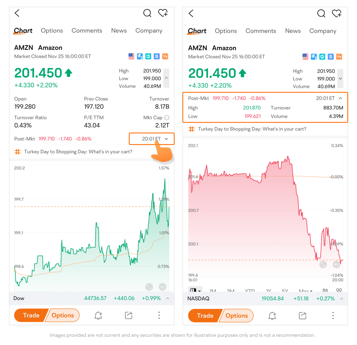Collapse the expanded Post-Mkt panel on right screen
Screen dimensions: 357x345
point(340,98)
